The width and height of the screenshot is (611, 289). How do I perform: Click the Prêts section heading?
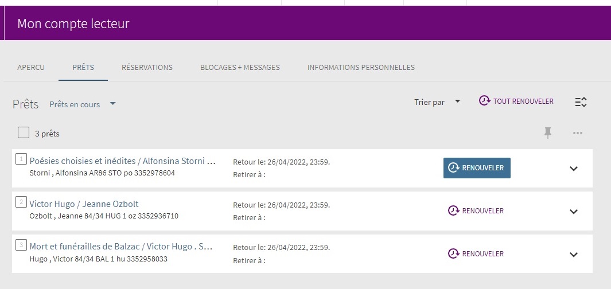point(25,104)
